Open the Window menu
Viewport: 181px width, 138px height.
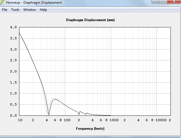click(30, 10)
